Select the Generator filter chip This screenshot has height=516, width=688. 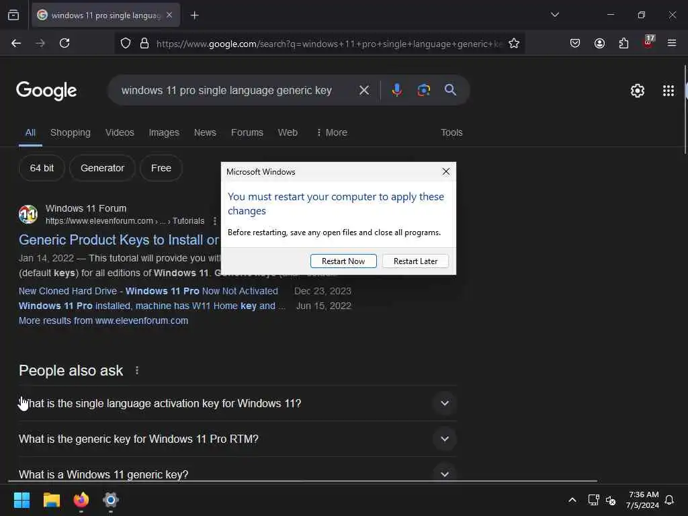point(102,168)
